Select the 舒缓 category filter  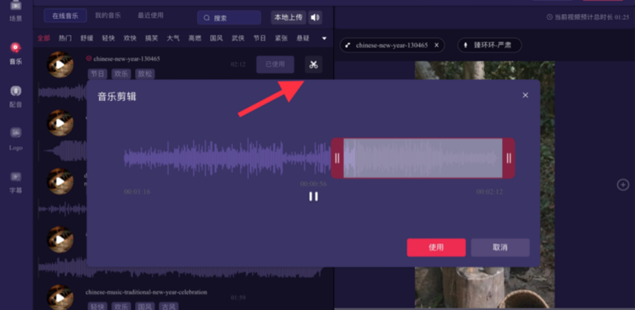click(x=87, y=38)
